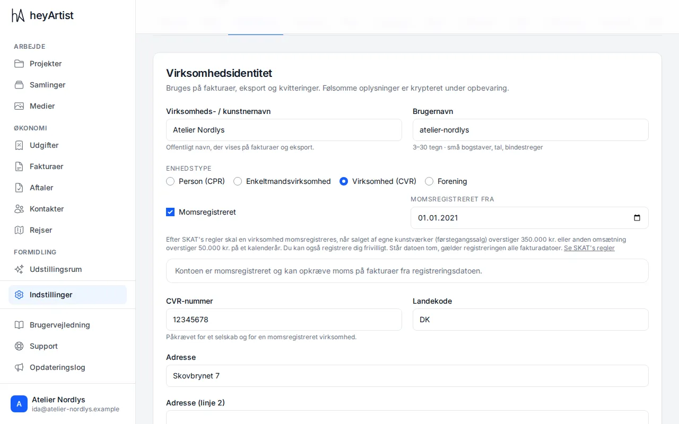Click the 01.01.2021 date value
Screen dimensions: 679x424
pyautogui.click(x=438, y=218)
